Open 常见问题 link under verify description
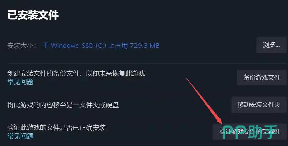 click(x=20, y=136)
